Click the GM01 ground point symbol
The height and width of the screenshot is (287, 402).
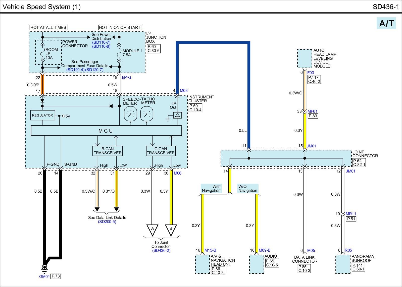[x=44, y=267]
